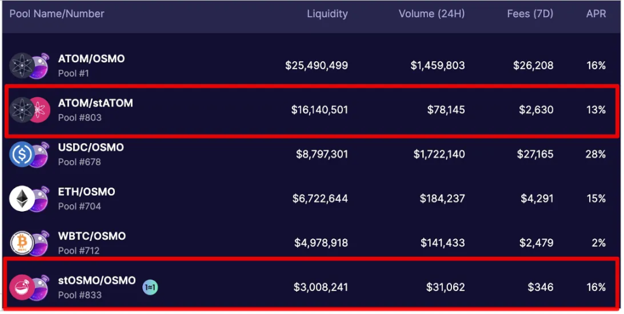
Task: Sort by Pool Name/Number column header
Action: tap(56, 14)
